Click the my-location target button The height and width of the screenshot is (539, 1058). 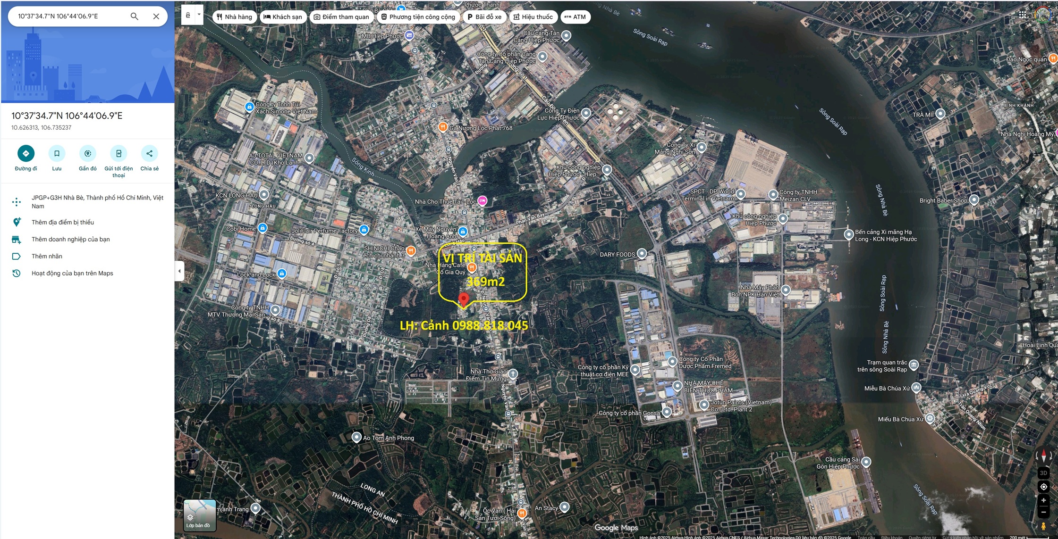[1044, 487]
